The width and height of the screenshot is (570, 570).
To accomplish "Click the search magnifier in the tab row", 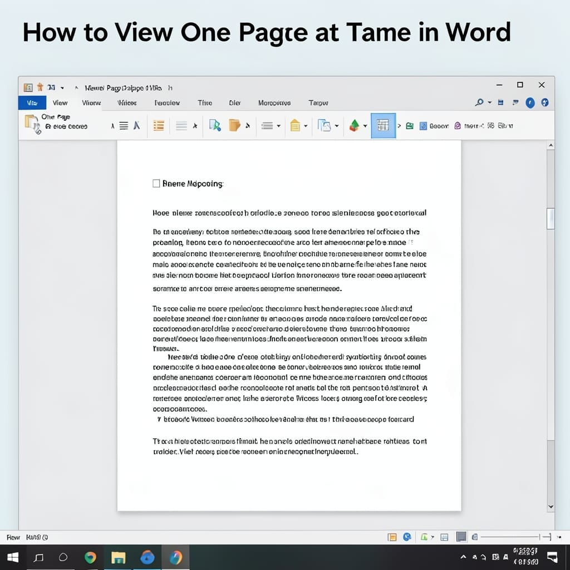I will tap(479, 102).
